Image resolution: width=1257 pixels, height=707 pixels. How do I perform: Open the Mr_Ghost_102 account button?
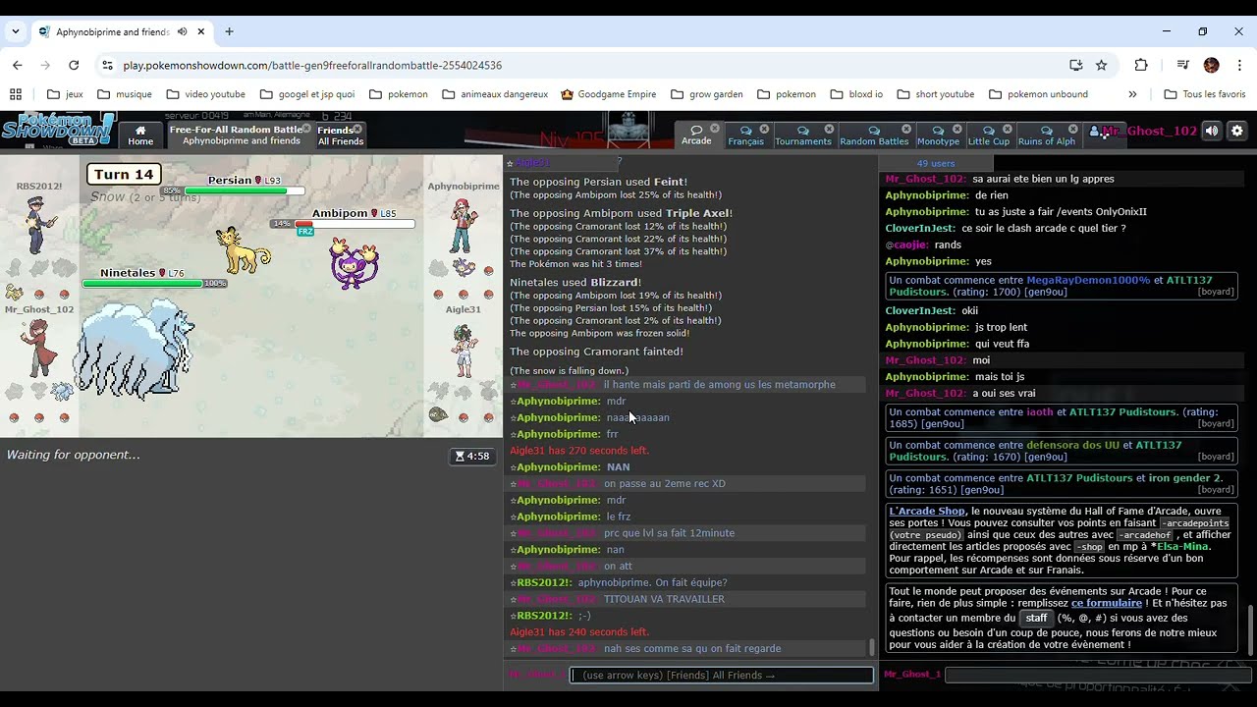pos(1142,131)
